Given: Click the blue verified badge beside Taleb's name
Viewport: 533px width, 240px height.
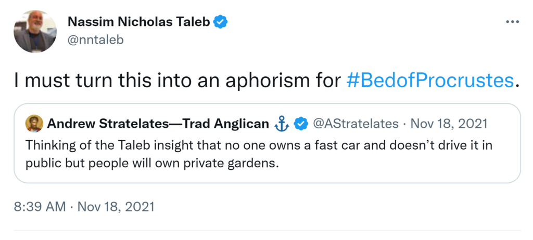Looking at the screenshot, I should coord(221,22).
